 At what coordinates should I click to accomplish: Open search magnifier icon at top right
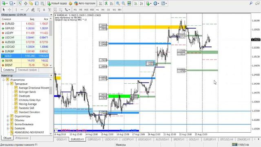pos(251,3)
